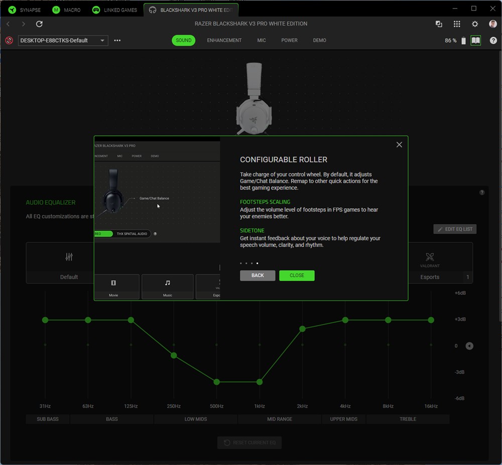The height and width of the screenshot is (465, 502).
Task: Click the 250Hz equalizer slider handle
Action: [174, 356]
